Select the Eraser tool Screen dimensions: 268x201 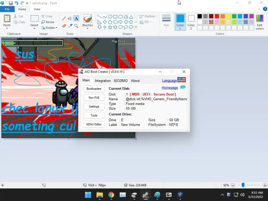tap(64, 26)
